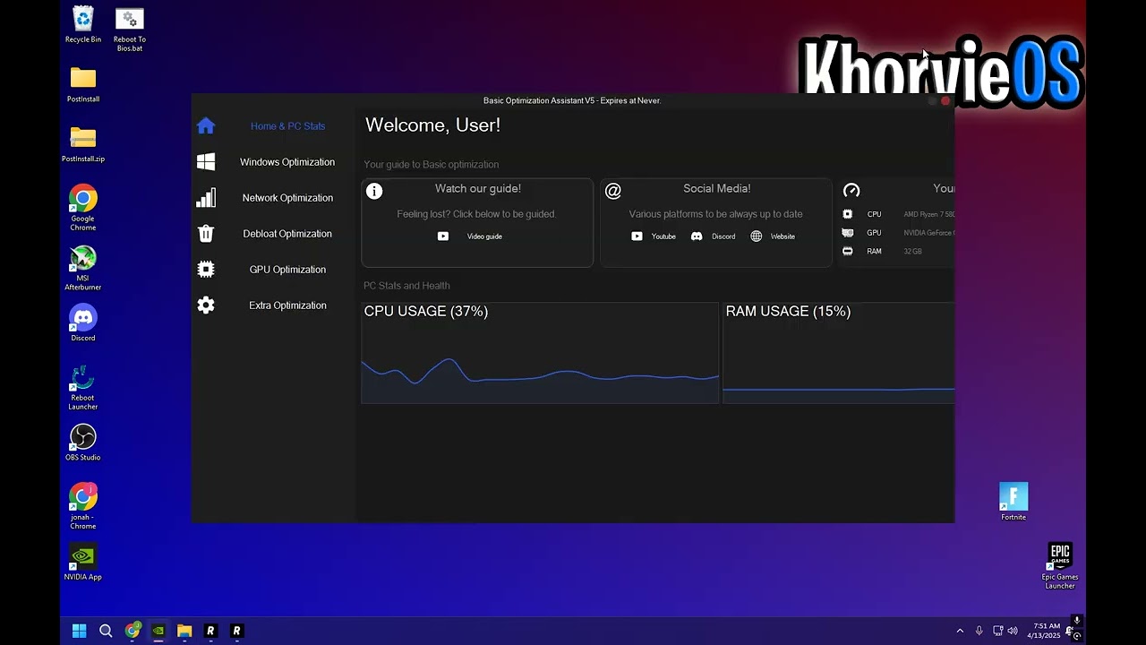Click the CPU USAGE (37%) graph
The width and height of the screenshot is (1146, 645).
click(x=540, y=353)
